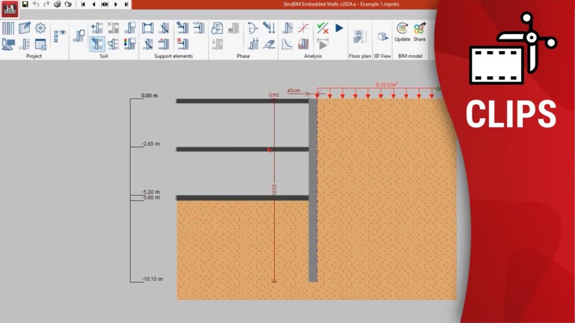Image resolution: width=575 pixels, height=323 pixels.
Task: Click the gear settings icon in Project group
Action: tap(40, 28)
